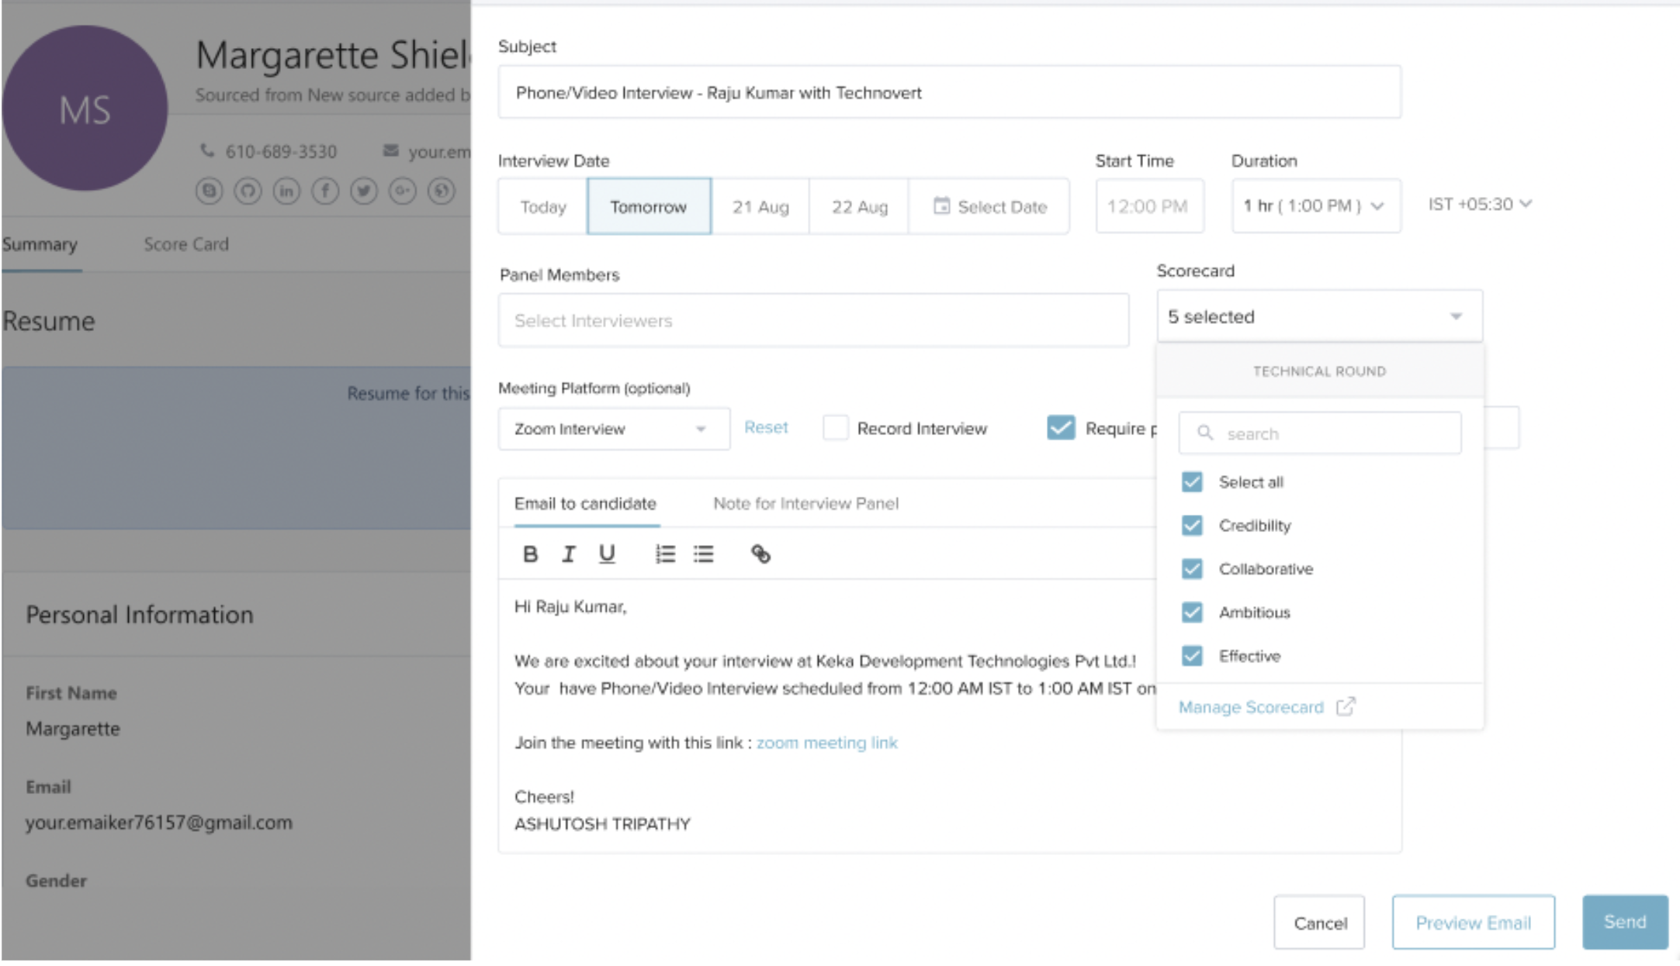Insert a numbered list in email

[x=665, y=554]
